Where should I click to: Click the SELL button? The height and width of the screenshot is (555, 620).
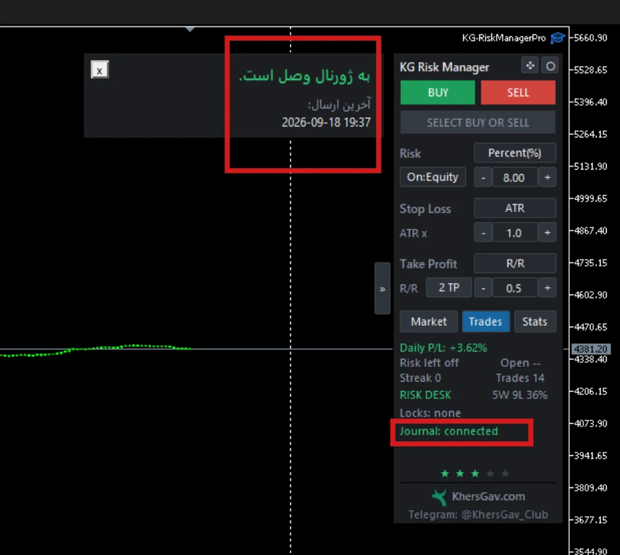(x=518, y=92)
